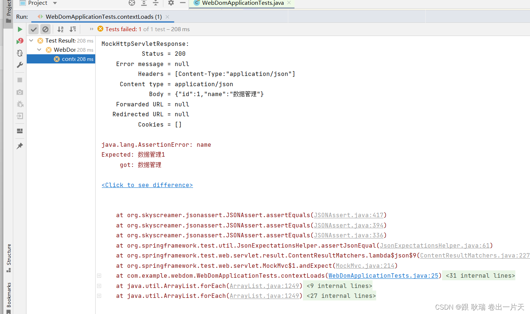
Task: Click the 'Body =' JSON output line
Action: [207, 94]
